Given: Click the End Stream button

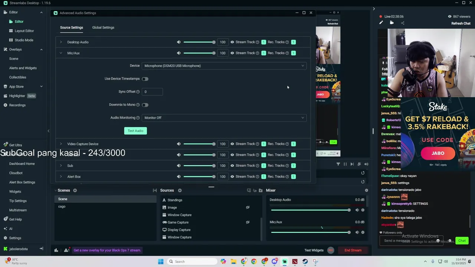Looking at the screenshot, I should click(353, 250).
